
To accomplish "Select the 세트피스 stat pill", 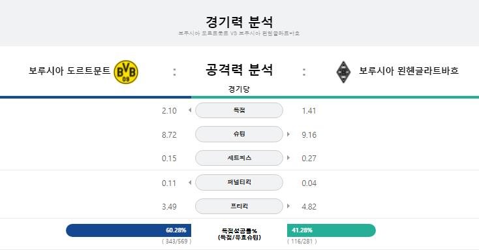I will coord(239,158).
